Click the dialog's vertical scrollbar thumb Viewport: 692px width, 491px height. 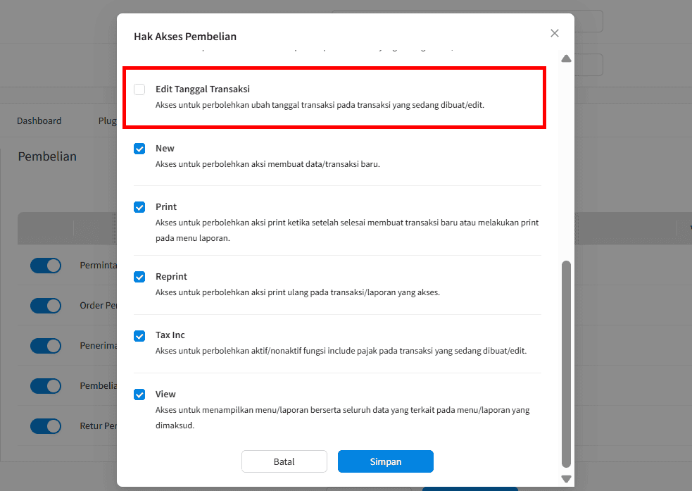pos(566,363)
